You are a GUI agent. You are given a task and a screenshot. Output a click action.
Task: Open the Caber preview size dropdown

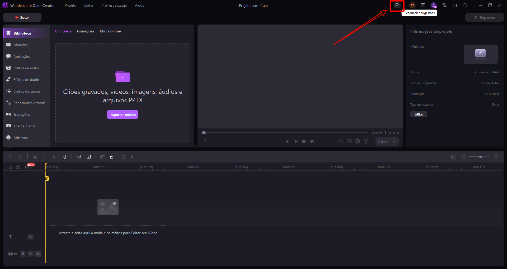point(387,142)
